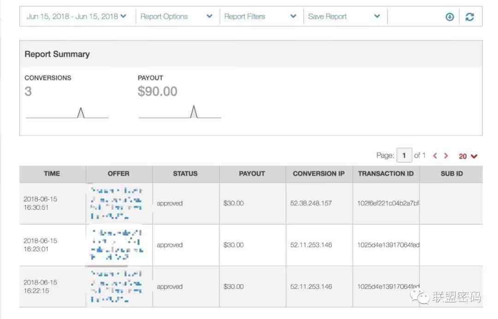Sort by STATUS column header
The height and width of the screenshot is (319, 498).
coord(185,174)
